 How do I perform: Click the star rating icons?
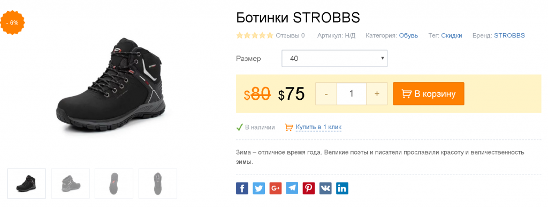(254, 36)
